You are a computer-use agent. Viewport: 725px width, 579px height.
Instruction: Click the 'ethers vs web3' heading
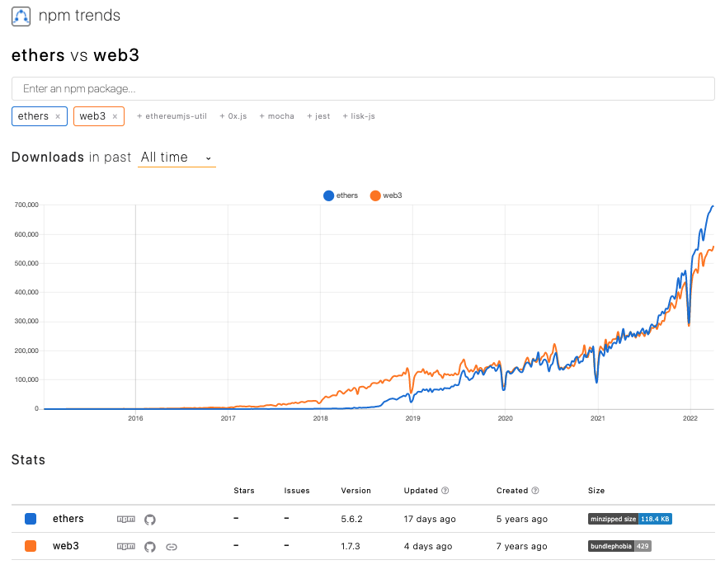tap(75, 55)
